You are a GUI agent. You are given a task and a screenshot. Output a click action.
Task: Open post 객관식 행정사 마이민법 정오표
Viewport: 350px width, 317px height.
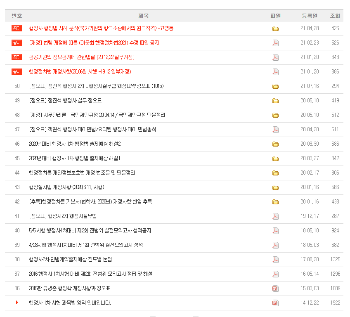point(92,130)
